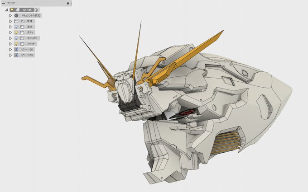Viewport: 308px width, 192px height.
Task: Collapse the G1 v25 root node triangle
Action: tap(6, 10)
